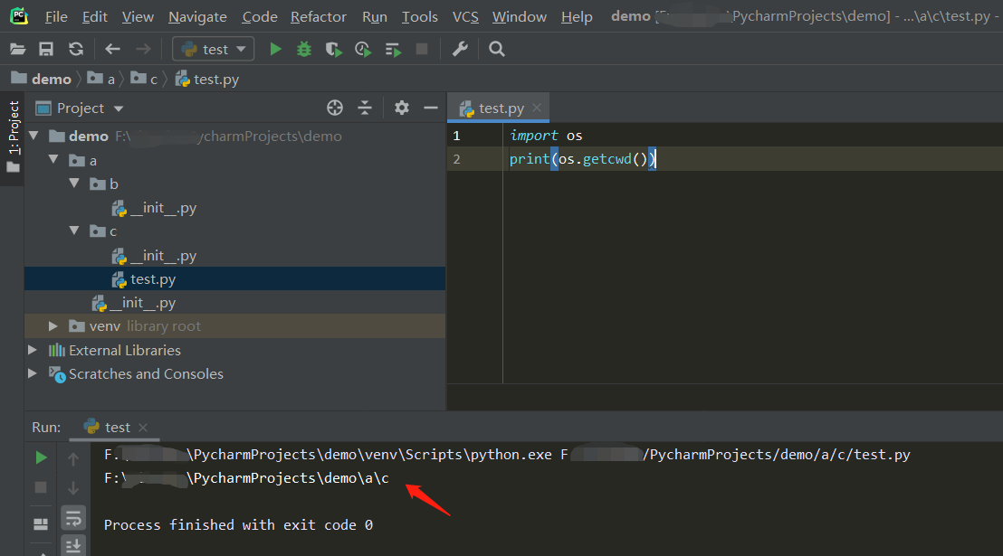
Task: Open file with the folder toolbar icon
Action: (18, 49)
